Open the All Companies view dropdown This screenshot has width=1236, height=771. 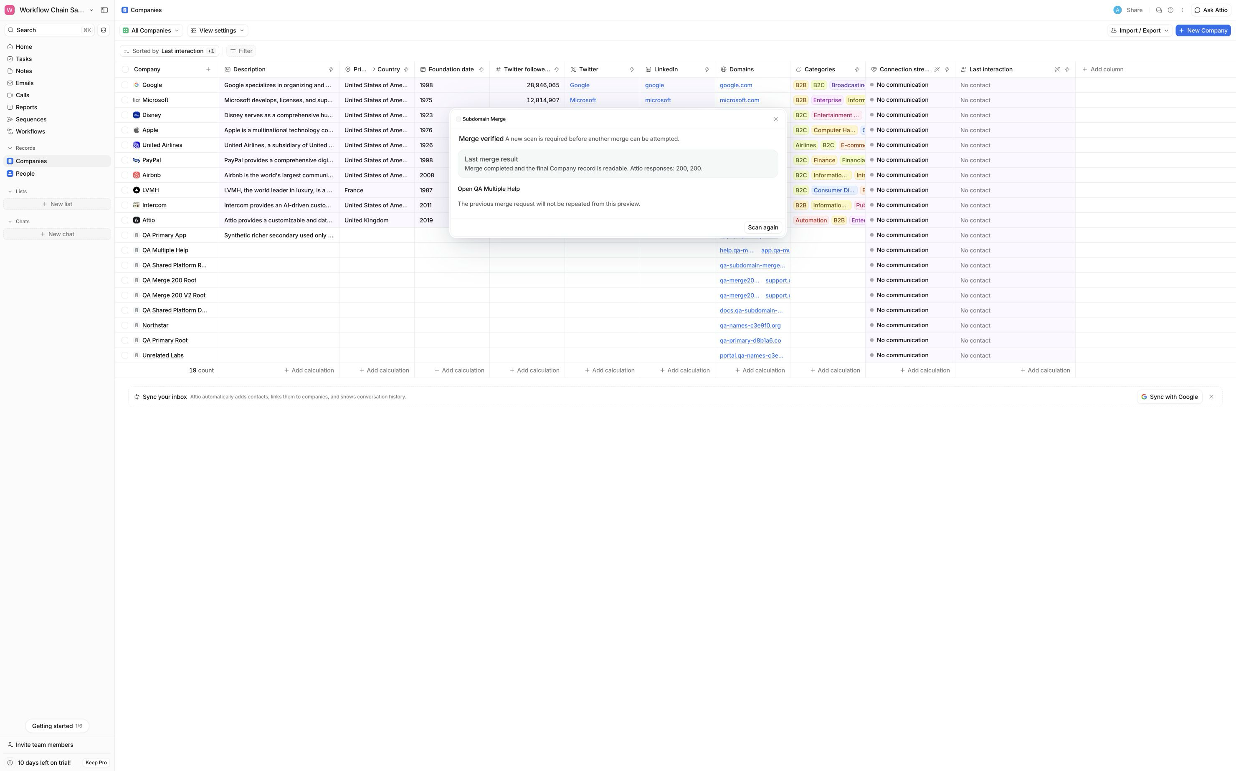click(151, 30)
